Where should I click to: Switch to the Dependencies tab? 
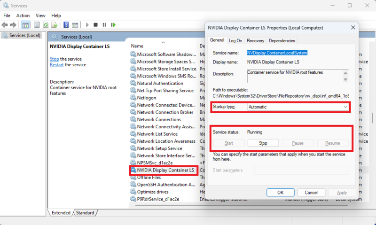(x=282, y=41)
